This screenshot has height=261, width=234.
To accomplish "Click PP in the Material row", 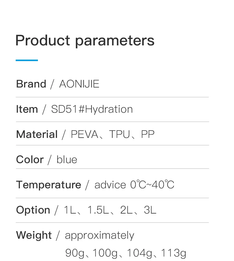I will 148,134.
